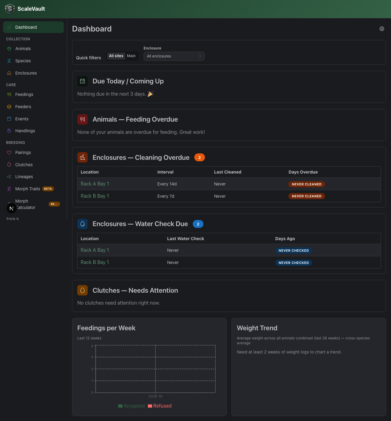Click the Due Today calendar icon
This screenshot has width=391, height=421.
point(82,81)
